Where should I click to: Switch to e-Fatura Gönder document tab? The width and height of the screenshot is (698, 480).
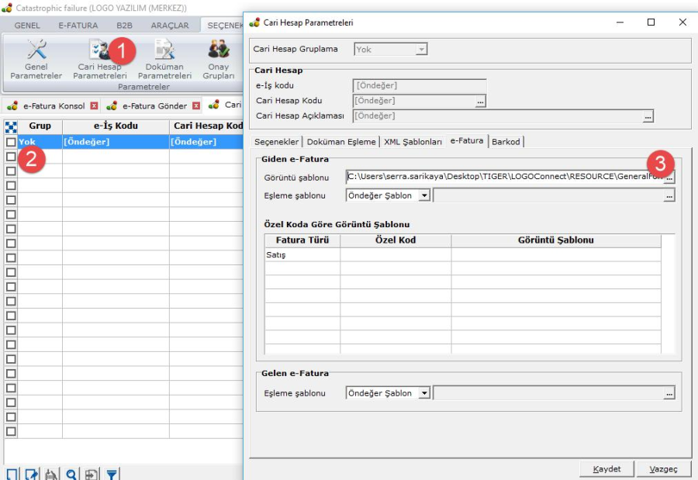point(154,106)
